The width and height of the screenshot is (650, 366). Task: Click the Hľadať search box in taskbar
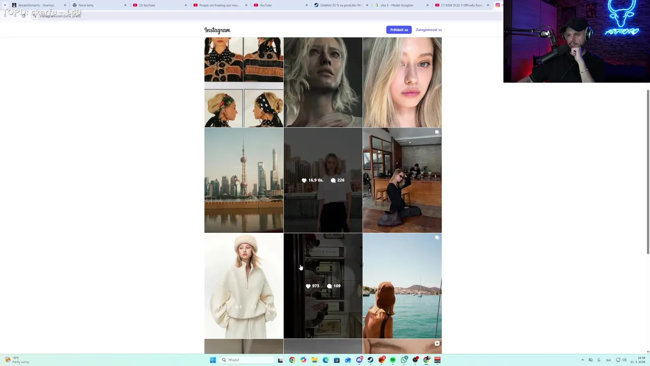(247, 360)
